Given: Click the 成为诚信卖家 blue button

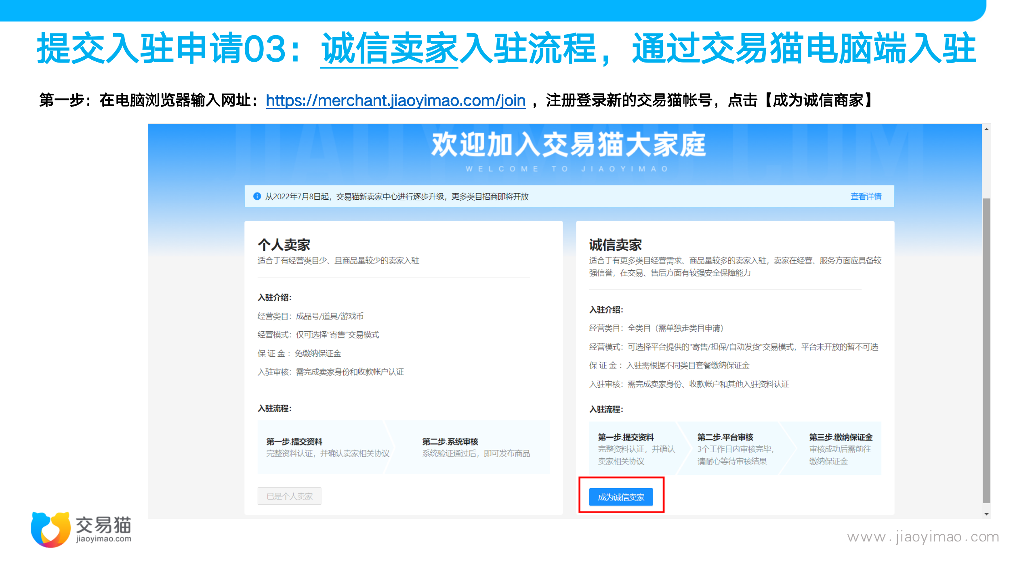Looking at the screenshot, I should (x=621, y=497).
